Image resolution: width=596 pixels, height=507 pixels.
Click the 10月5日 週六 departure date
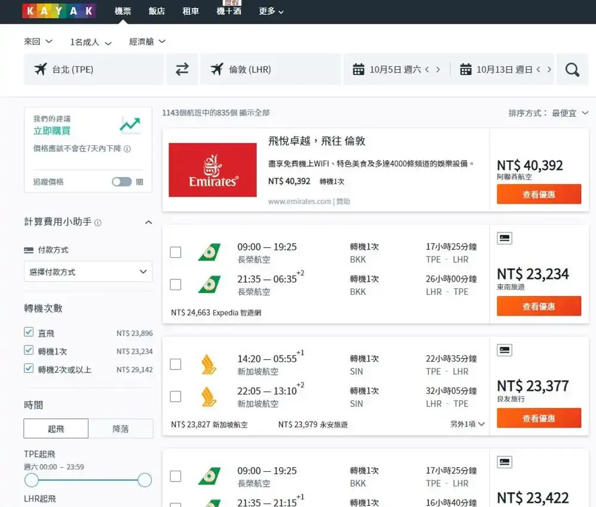tap(395, 70)
